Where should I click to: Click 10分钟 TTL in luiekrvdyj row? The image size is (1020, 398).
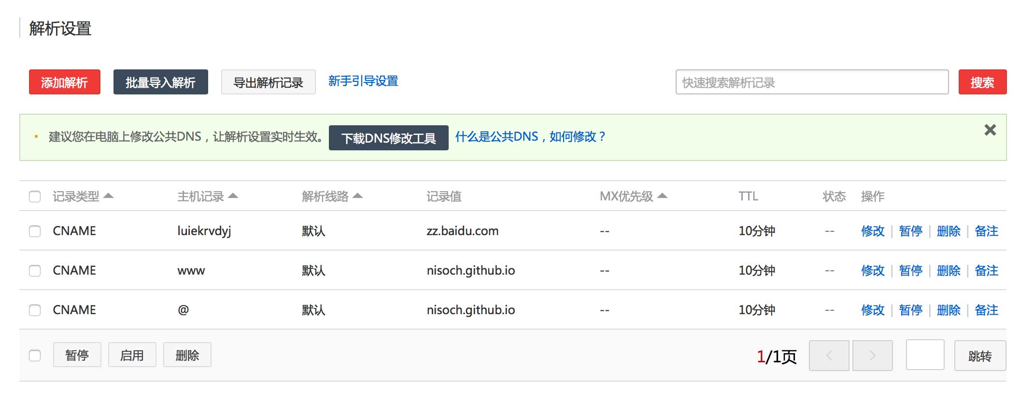[757, 231]
